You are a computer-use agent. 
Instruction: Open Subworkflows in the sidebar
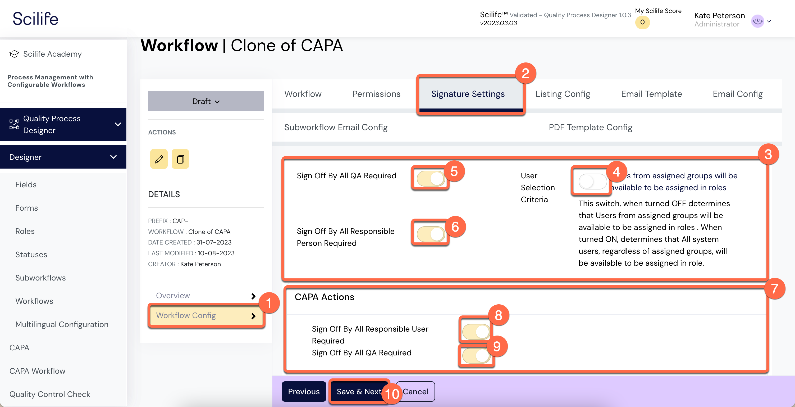pyautogui.click(x=40, y=278)
